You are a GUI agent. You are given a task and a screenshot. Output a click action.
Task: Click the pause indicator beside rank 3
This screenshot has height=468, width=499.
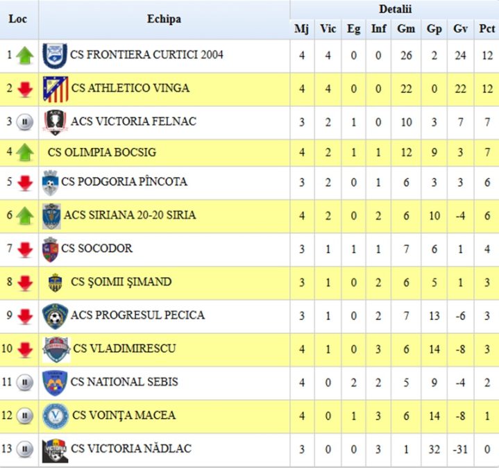[x=25, y=122]
